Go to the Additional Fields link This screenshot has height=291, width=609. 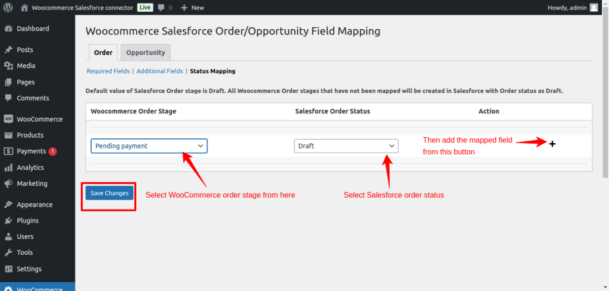click(159, 71)
